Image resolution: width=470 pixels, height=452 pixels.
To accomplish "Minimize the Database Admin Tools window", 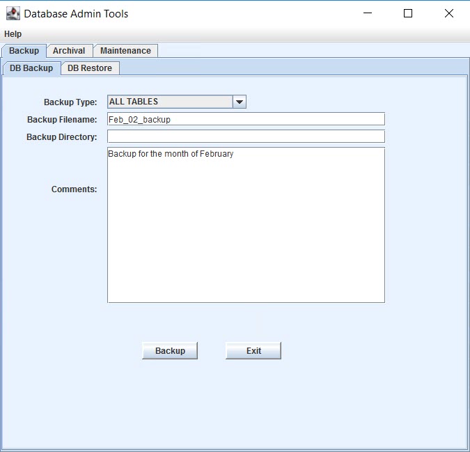I will (368, 13).
